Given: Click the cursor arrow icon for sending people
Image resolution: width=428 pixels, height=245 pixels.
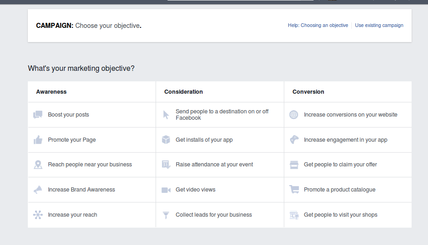Looking at the screenshot, I should 166,115.
